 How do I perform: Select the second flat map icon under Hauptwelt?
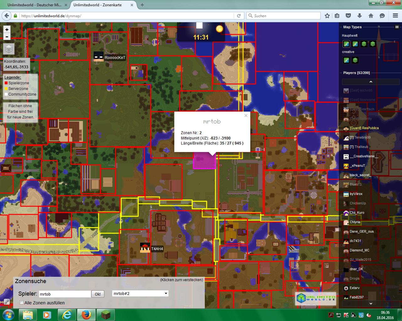355,44
